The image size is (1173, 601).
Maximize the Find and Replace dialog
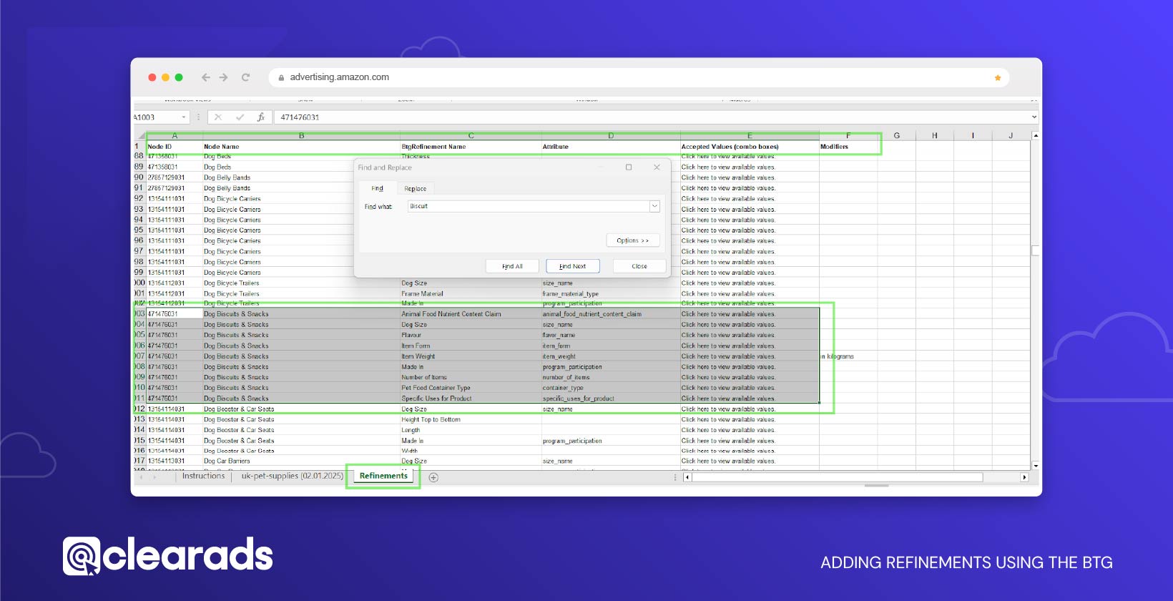(x=629, y=167)
